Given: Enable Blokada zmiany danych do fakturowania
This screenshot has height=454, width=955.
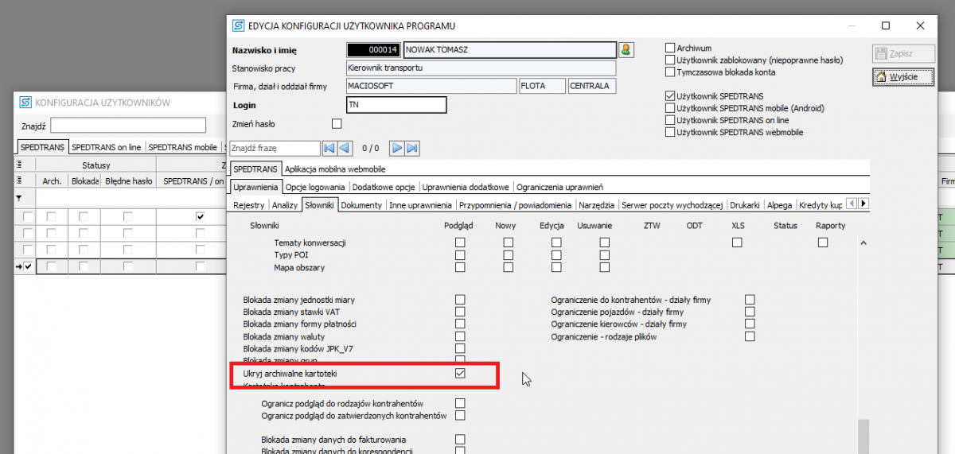Looking at the screenshot, I should tap(460, 439).
